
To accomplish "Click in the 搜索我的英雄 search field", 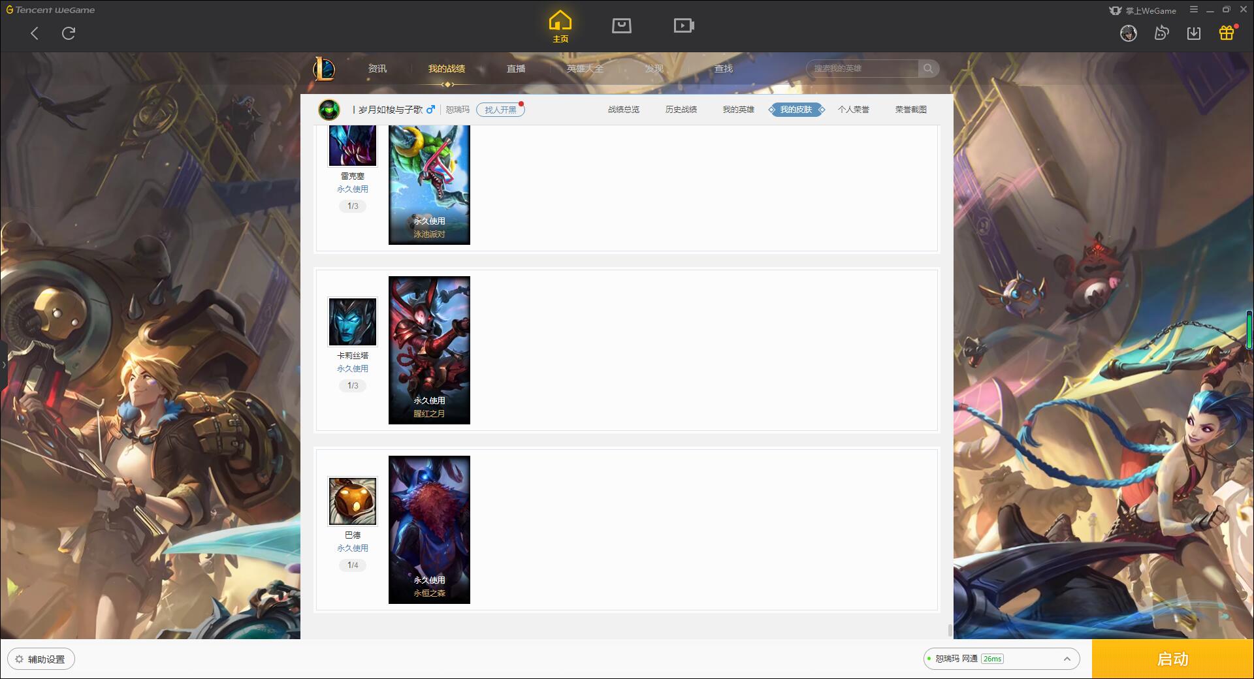I will (863, 69).
